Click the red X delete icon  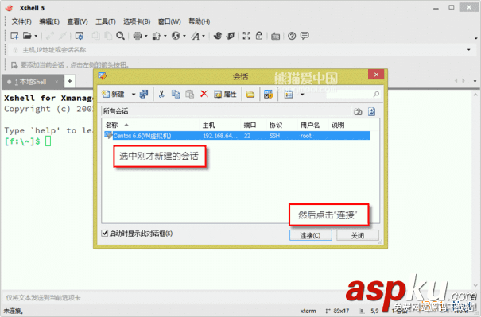click(204, 94)
